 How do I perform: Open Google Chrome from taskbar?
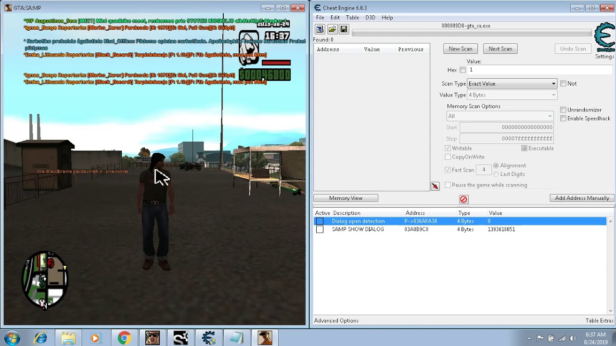pyautogui.click(x=124, y=338)
